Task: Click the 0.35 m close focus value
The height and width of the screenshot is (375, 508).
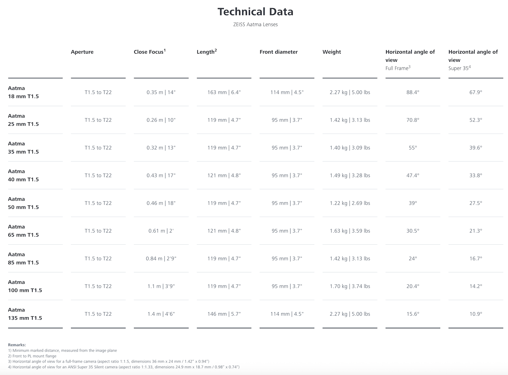Action: tap(161, 92)
